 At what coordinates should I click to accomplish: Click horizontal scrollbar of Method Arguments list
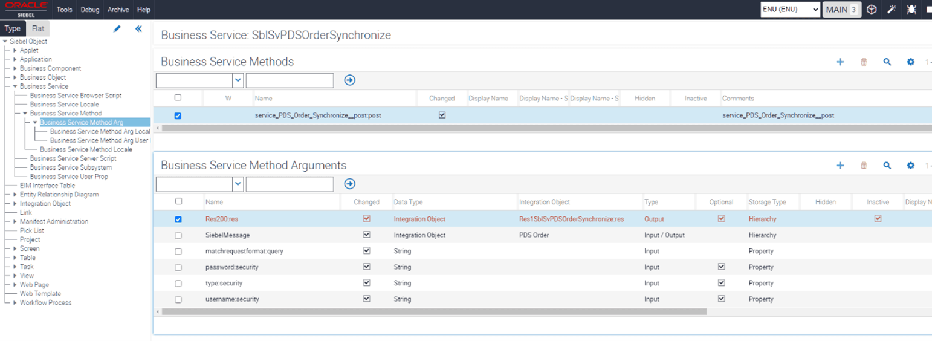(434, 311)
